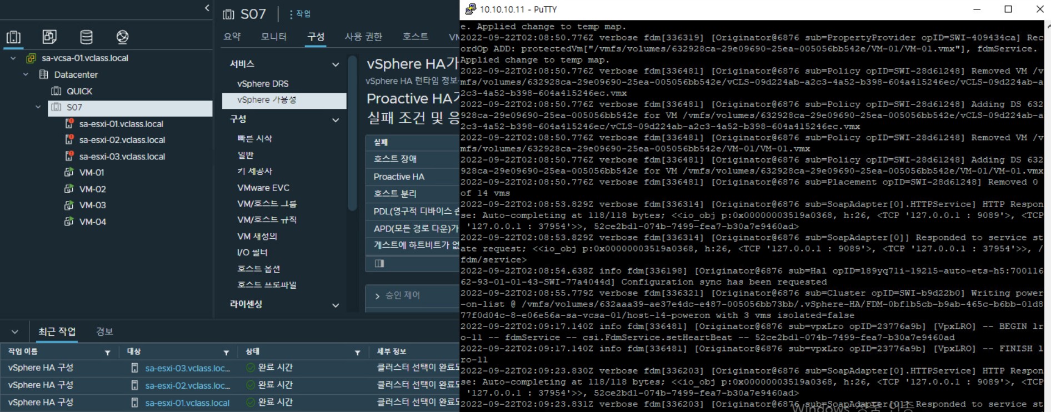Click the VM-01 virtual machine icon
This screenshot has height=412, width=1051.
[69, 173]
